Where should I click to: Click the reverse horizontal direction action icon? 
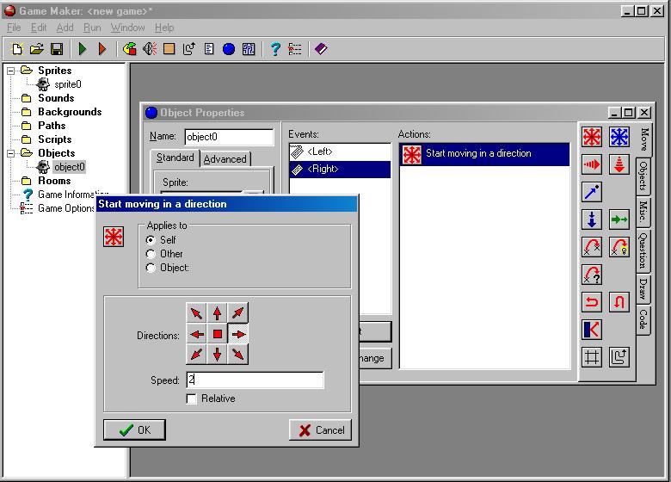(592, 302)
